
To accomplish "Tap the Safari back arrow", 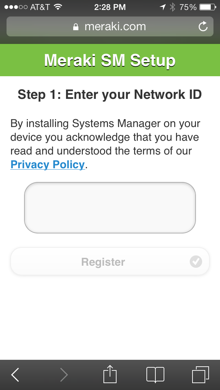I will [x=15, y=375].
